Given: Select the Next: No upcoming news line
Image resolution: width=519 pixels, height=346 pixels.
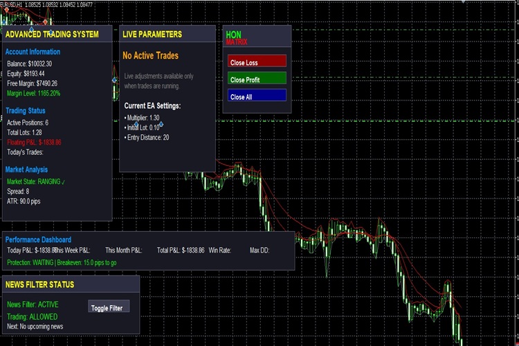Looking at the screenshot, I should pyautogui.click(x=35, y=327).
